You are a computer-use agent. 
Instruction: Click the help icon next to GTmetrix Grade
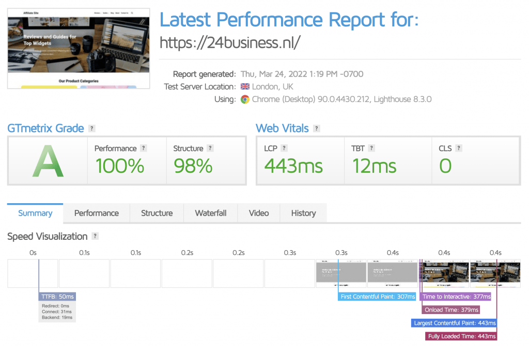92,128
